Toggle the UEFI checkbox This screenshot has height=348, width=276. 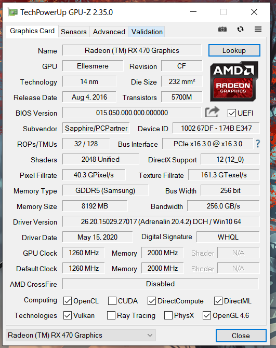[231, 113]
